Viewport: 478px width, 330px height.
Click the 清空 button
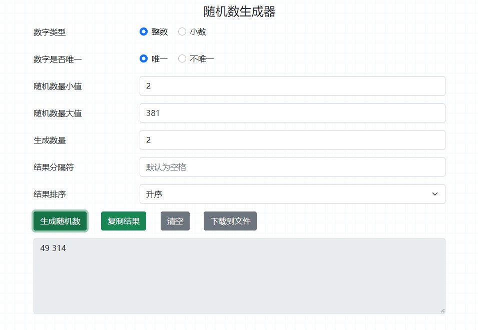click(x=175, y=221)
